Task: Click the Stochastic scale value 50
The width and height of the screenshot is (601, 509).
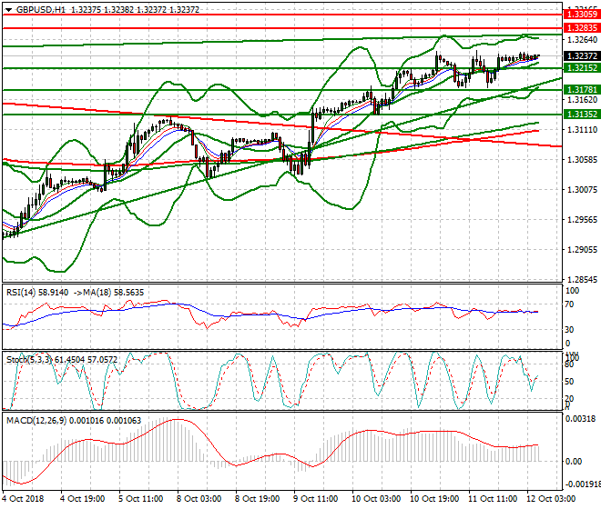Action: (x=569, y=382)
